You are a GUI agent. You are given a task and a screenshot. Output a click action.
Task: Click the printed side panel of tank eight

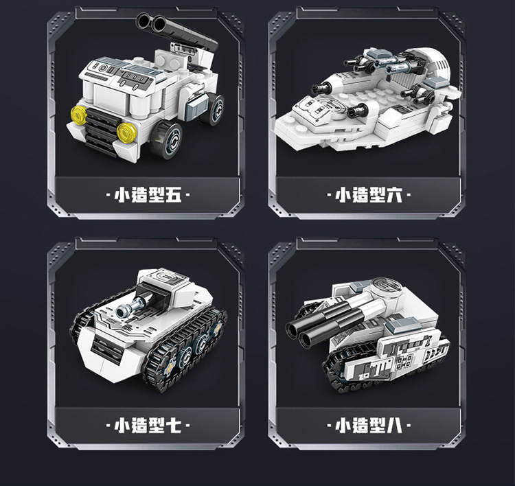[395, 358]
